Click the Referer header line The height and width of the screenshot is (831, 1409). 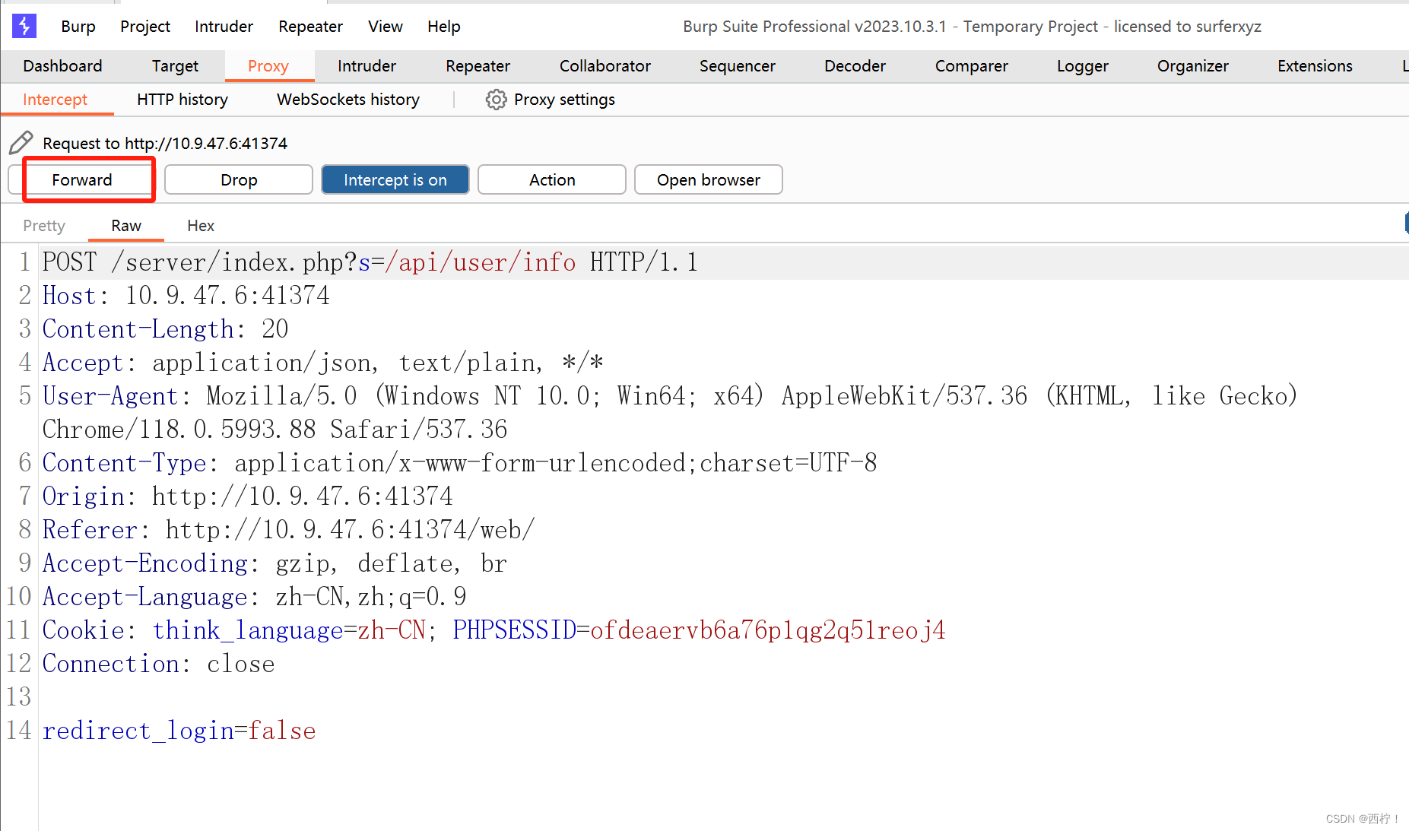click(289, 530)
